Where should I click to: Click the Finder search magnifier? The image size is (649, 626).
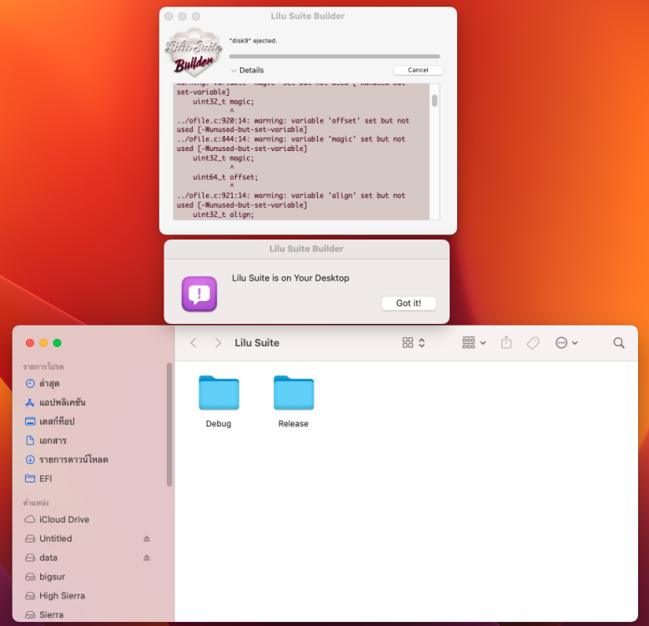(619, 343)
